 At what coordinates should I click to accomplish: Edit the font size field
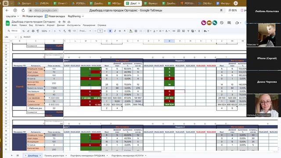pyautogui.click(x=100, y=31)
